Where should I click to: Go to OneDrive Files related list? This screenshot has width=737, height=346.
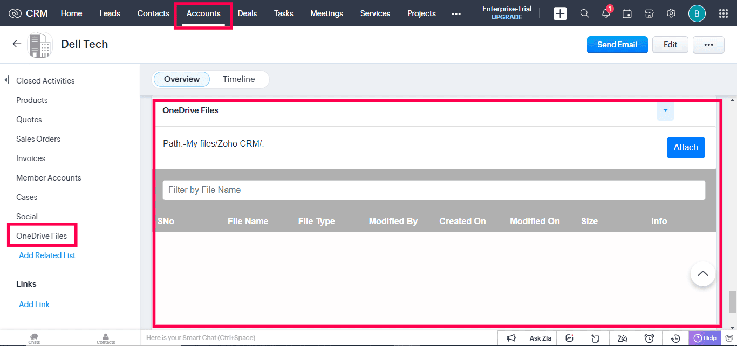pyautogui.click(x=42, y=236)
